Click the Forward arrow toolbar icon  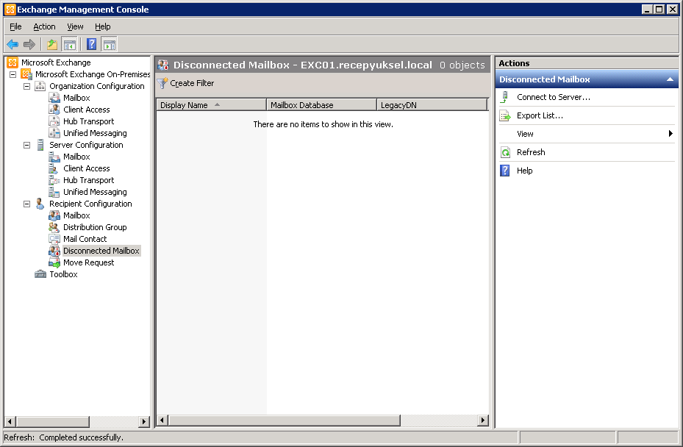[x=29, y=44]
